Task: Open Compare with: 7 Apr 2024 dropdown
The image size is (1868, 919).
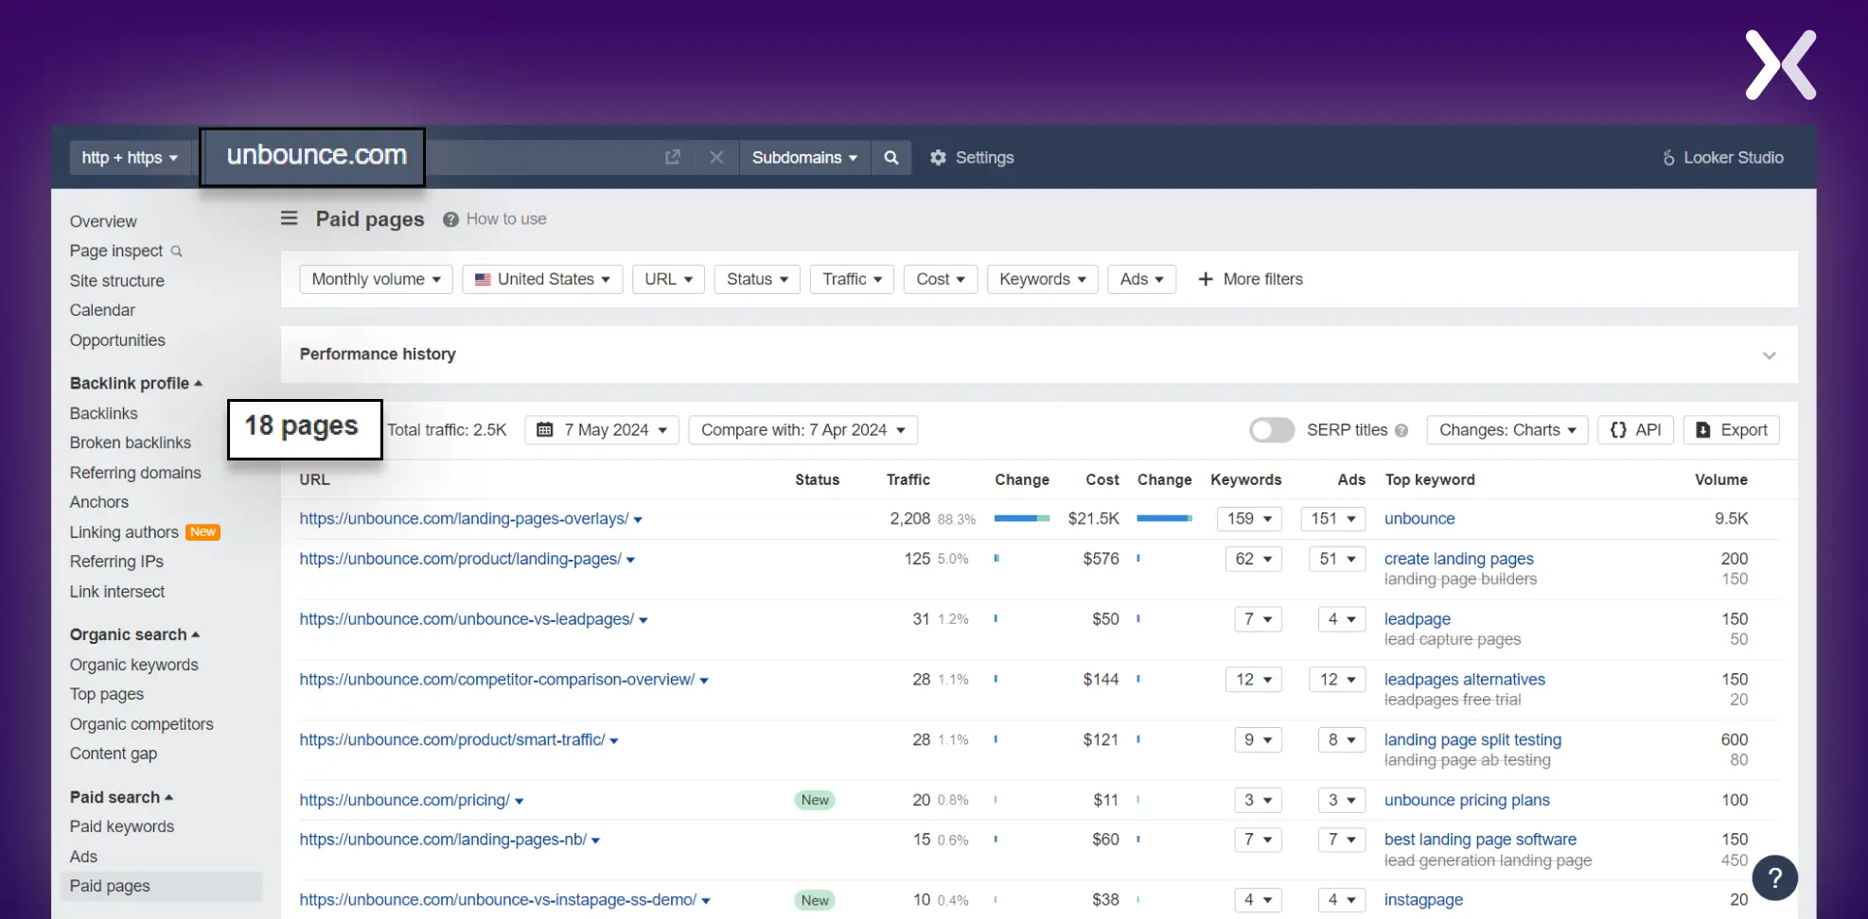Action: pyautogui.click(x=803, y=430)
